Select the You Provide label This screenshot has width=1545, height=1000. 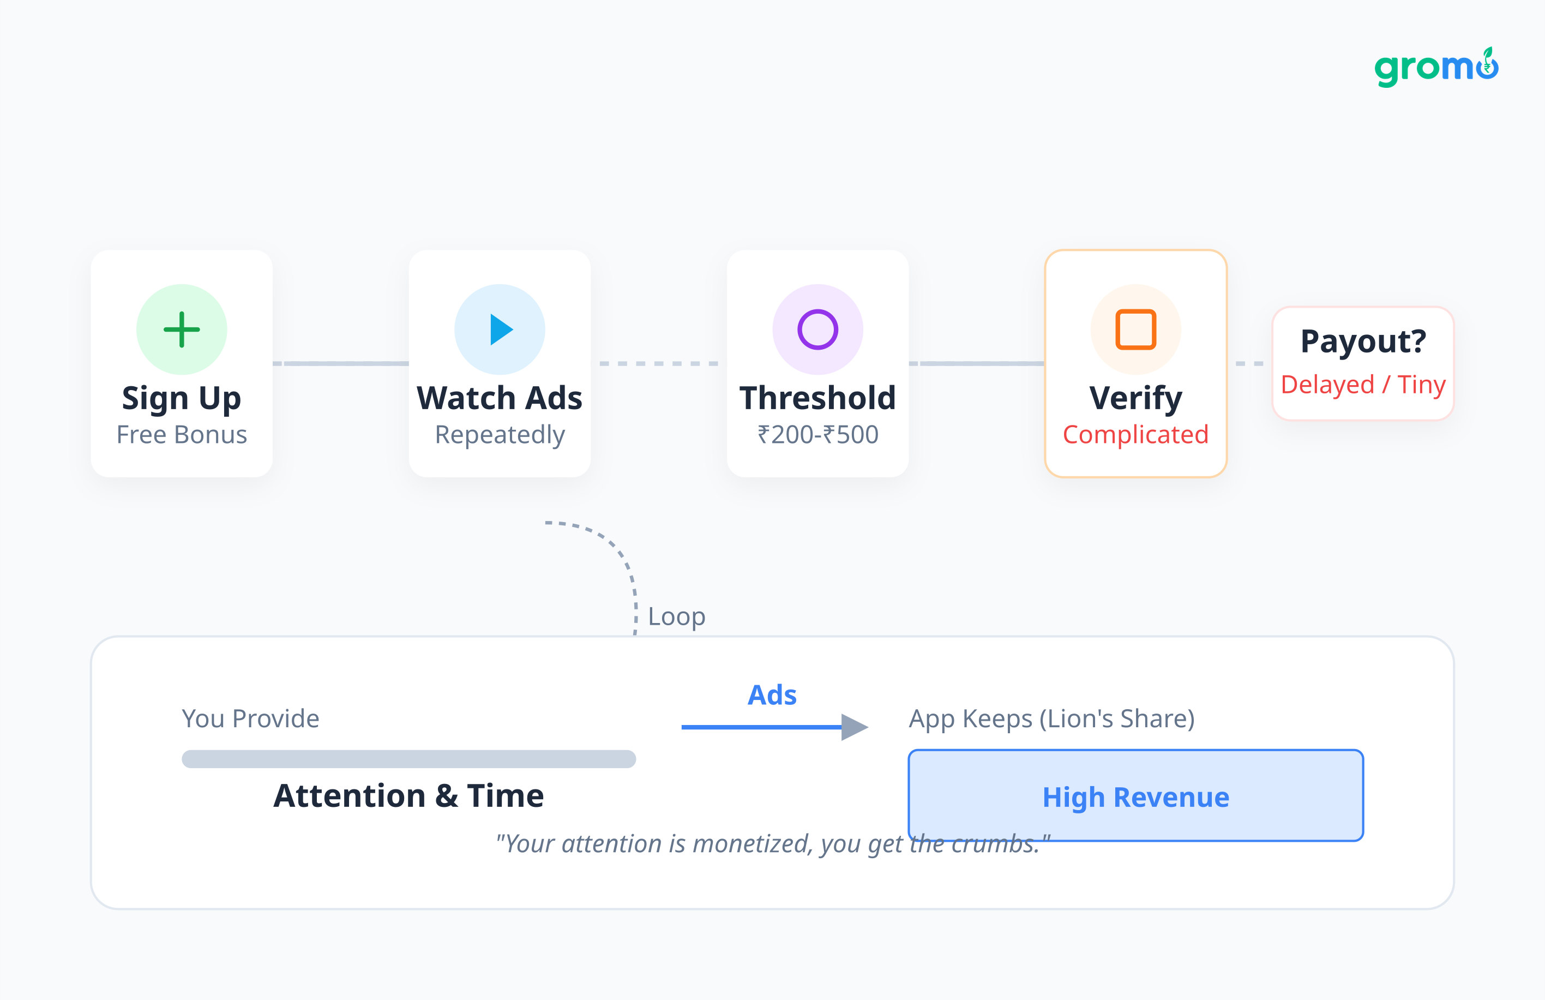[250, 718]
